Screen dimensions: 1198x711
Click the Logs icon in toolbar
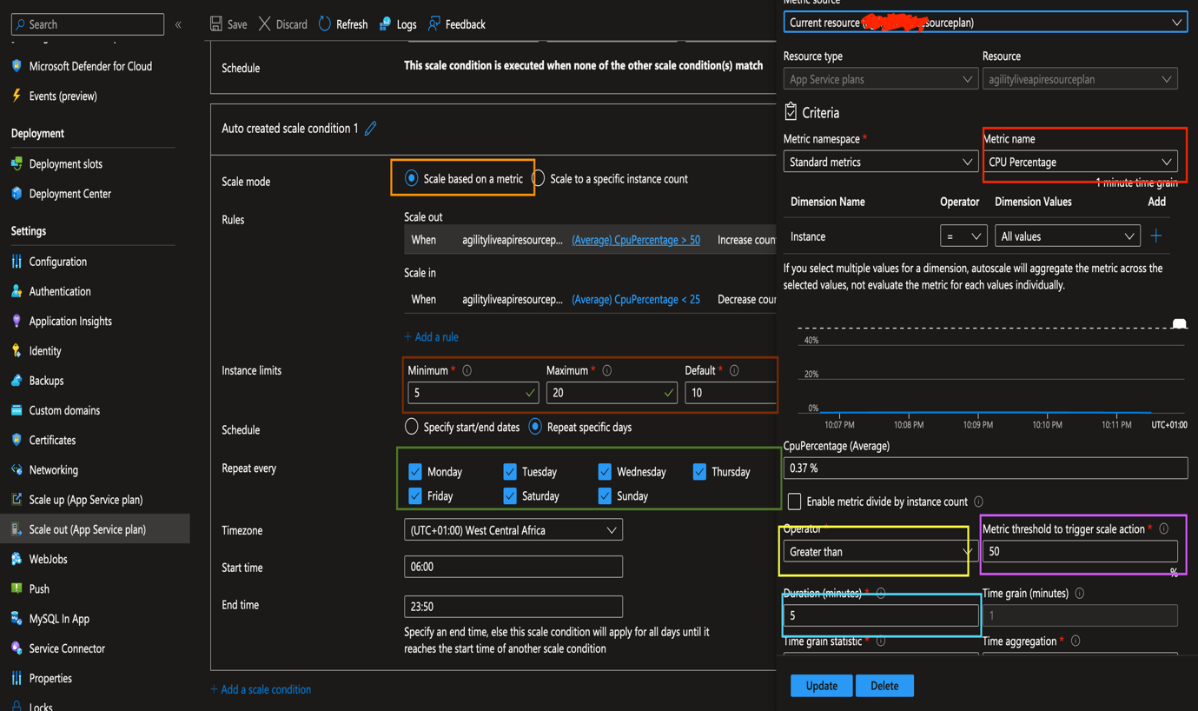[x=385, y=24]
